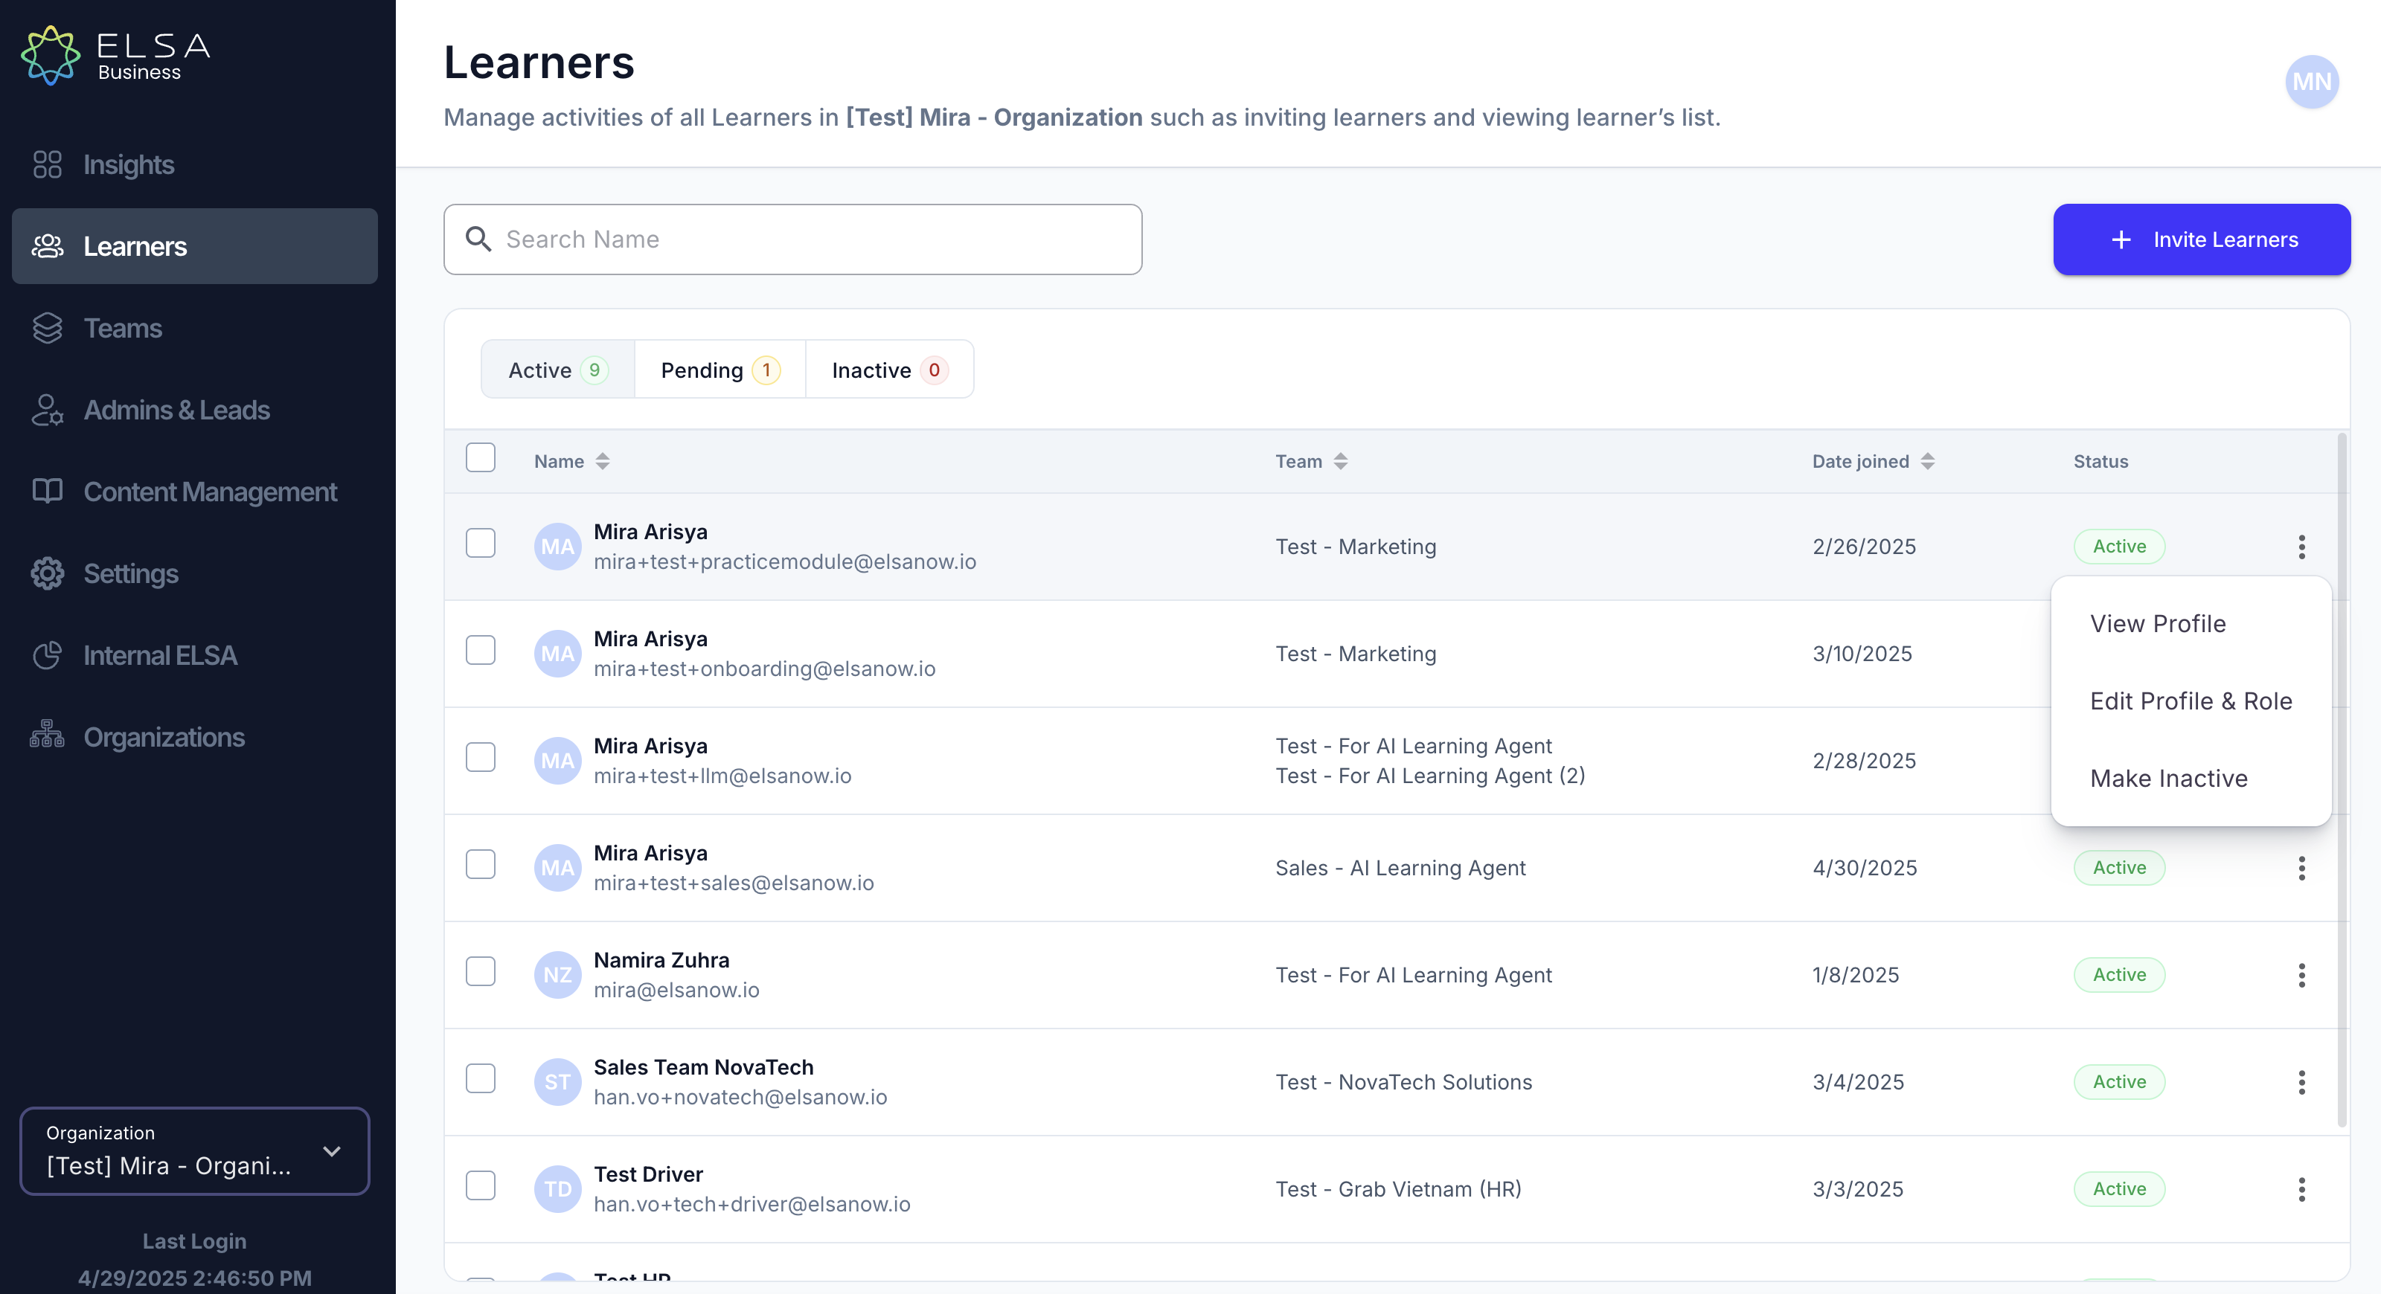Click the name Sales Team NovaTech
The image size is (2381, 1294).
pyautogui.click(x=703, y=1068)
